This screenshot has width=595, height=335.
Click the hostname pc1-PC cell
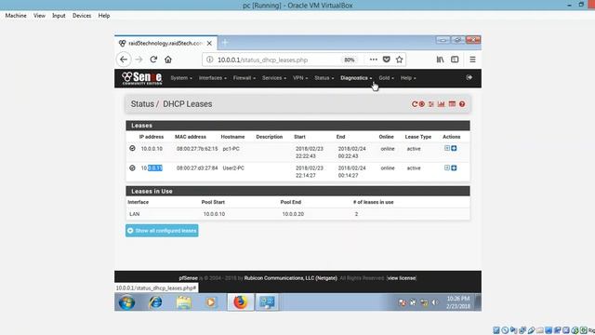(231, 149)
